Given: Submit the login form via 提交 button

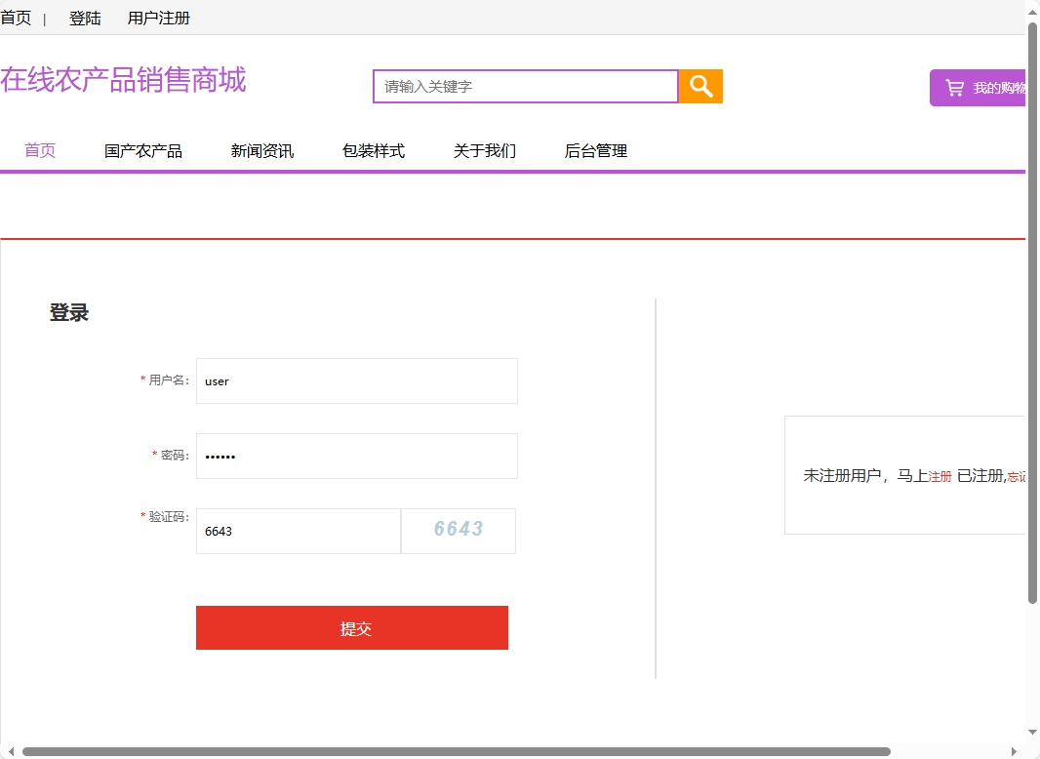Looking at the screenshot, I should click(x=352, y=627).
